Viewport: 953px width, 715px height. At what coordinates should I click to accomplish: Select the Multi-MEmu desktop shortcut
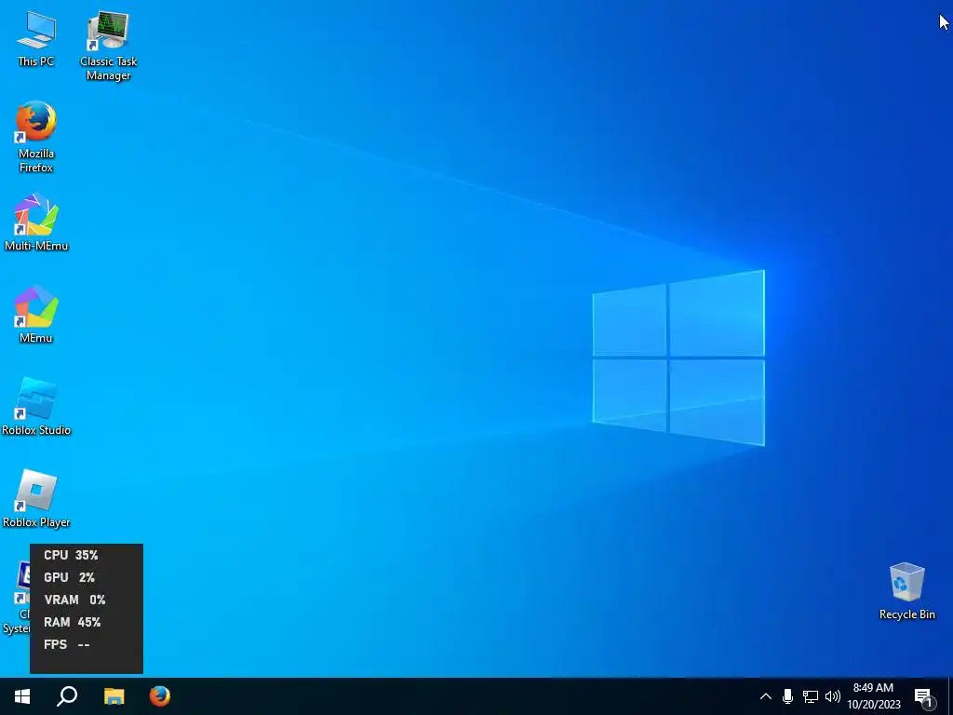tap(36, 222)
